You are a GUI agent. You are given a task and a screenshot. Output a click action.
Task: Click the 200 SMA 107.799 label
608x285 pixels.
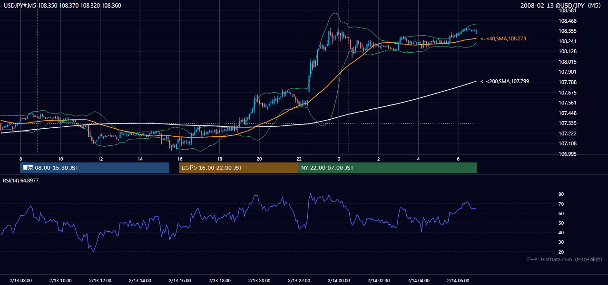(505, 81)
